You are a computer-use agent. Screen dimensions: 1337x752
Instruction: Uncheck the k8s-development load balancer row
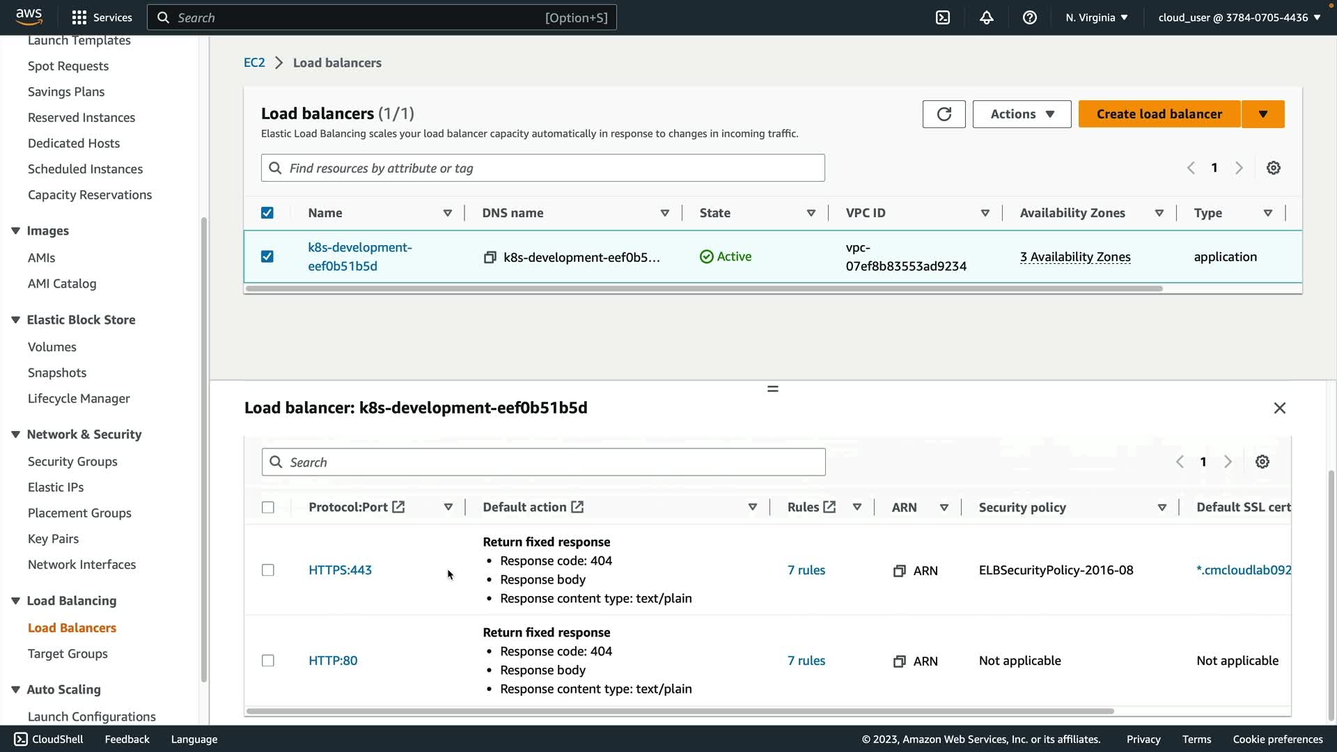point(267,257)
